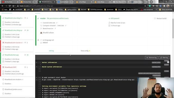174x98 pixels.
Task: Open the Compare commits link
Action: [54, 26]
